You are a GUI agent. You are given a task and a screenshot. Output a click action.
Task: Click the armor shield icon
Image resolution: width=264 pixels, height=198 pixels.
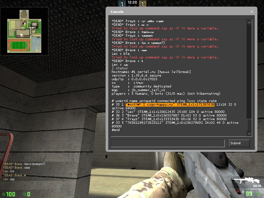(x=24, y=194)
